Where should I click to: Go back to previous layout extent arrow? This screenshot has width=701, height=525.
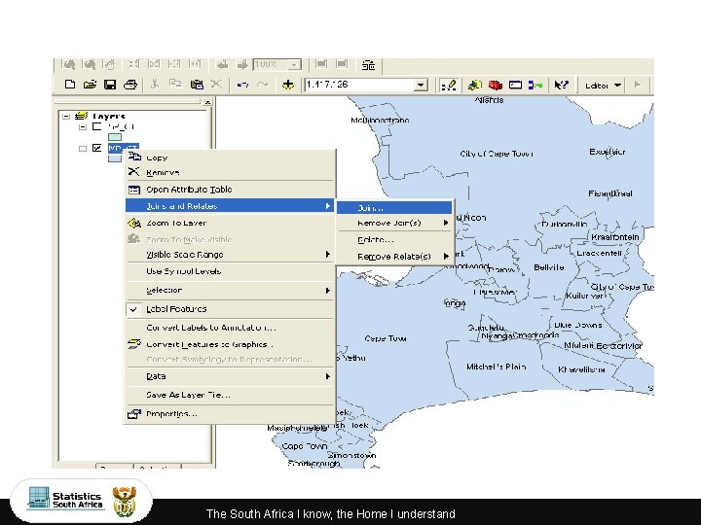pyautogui.click(x=222, y=65)
